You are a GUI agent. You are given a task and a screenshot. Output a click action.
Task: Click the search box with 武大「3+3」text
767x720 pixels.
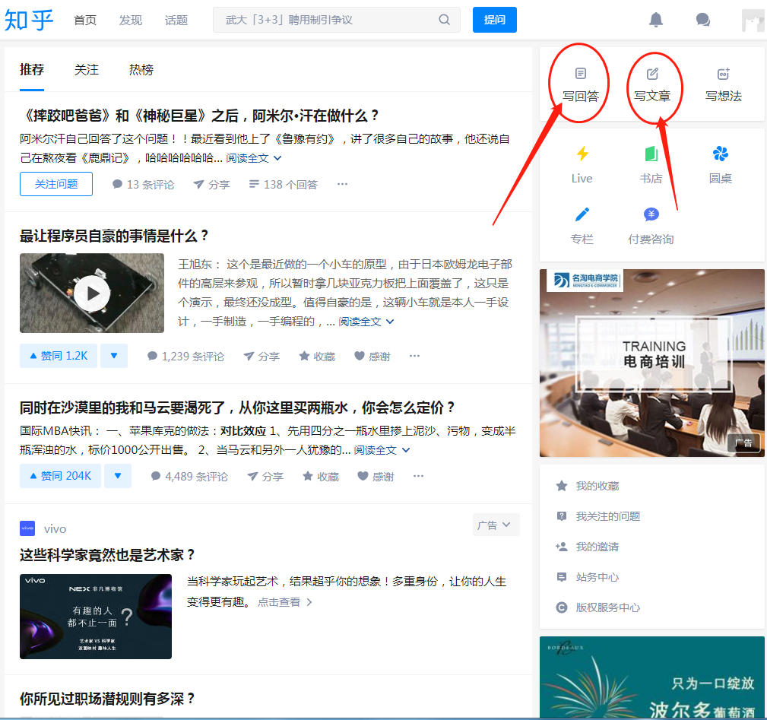click(x=327, y=20)
